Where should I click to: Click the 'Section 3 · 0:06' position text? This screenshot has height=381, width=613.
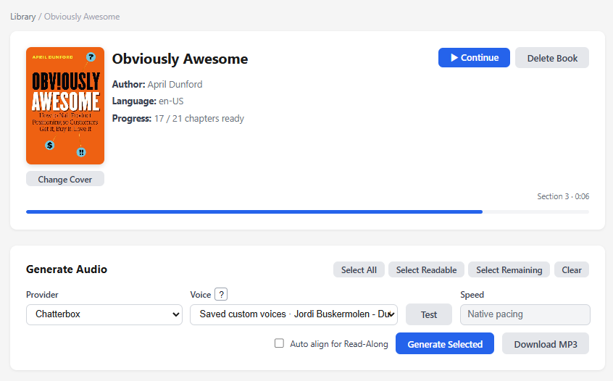pos(563,196)
